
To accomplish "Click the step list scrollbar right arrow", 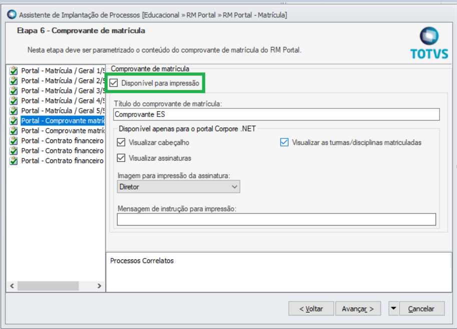I will (x=99, y=286).
